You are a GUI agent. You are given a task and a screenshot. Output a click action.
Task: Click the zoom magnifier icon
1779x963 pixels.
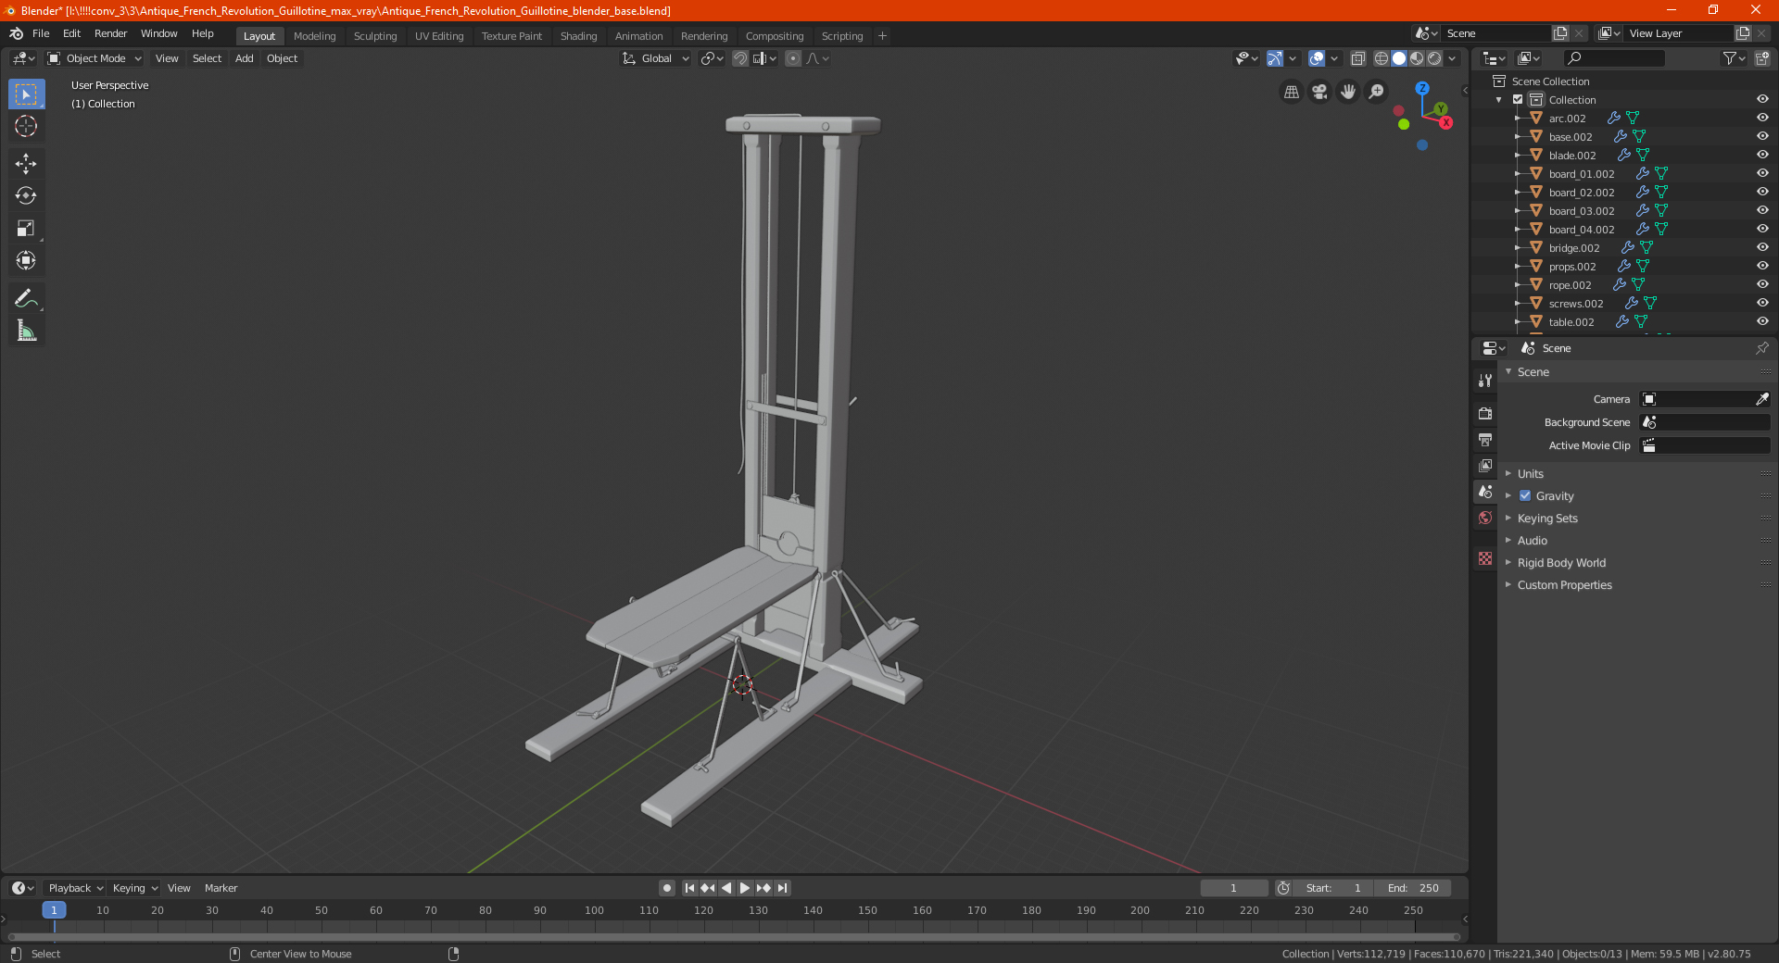coord(1377,92)
